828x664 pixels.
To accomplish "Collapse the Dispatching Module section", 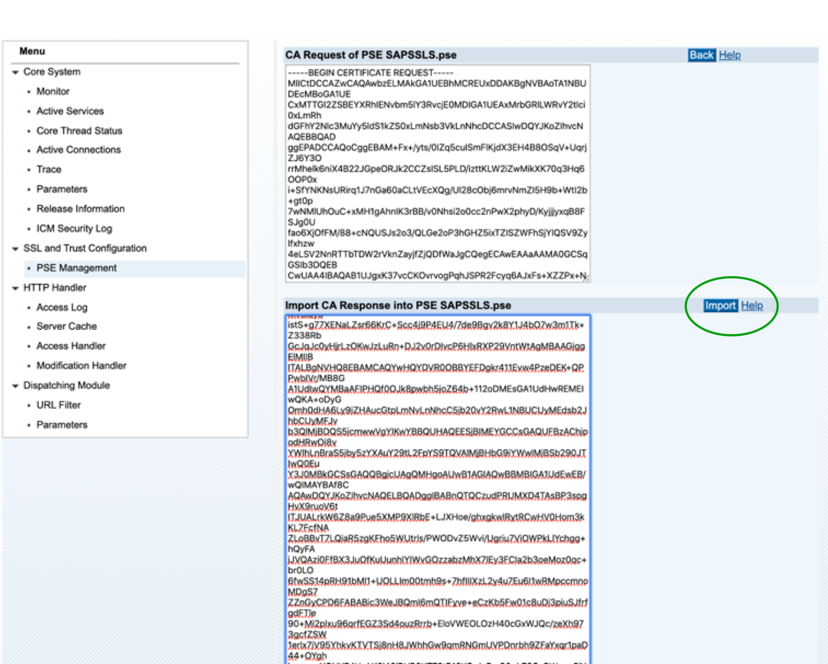I will click(15, 386).
